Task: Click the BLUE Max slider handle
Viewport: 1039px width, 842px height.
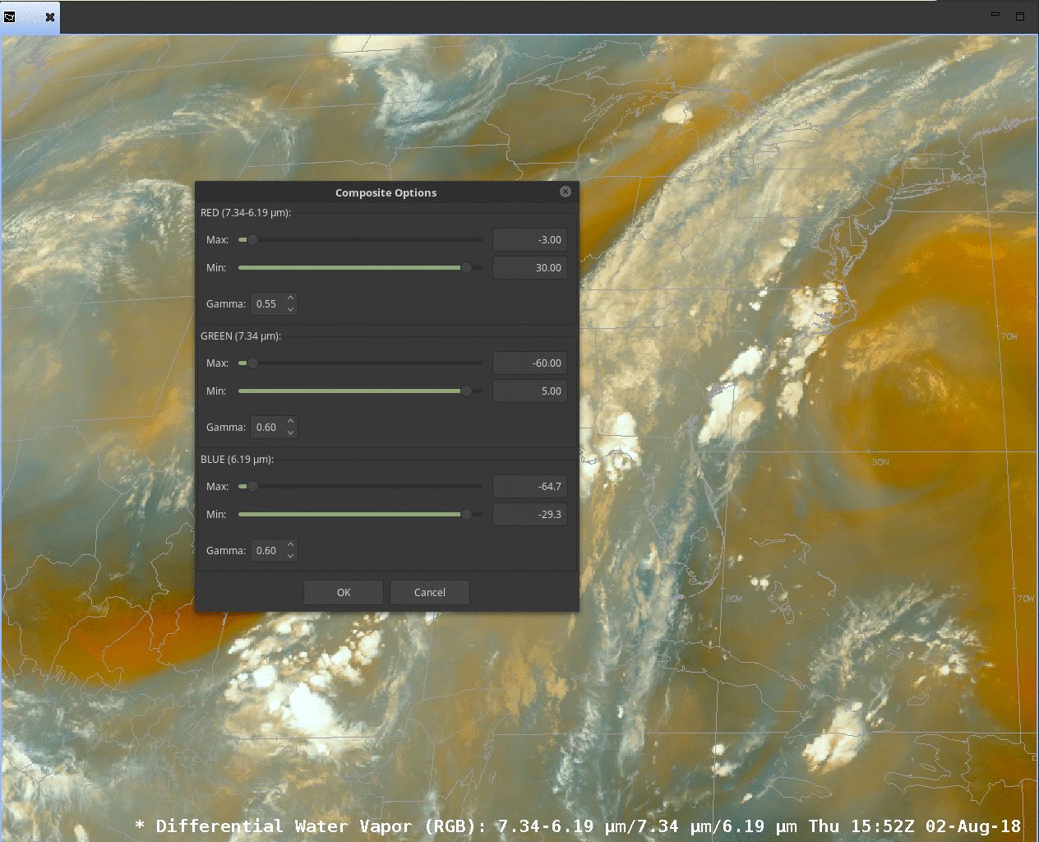Action: point(252,487)
